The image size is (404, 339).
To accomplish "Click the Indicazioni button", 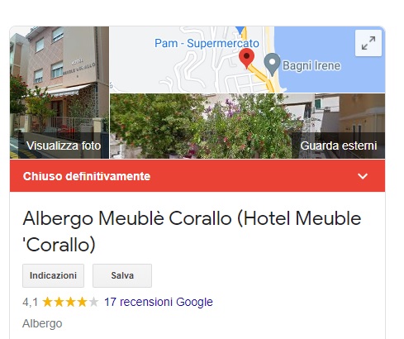I will [53, 275].
